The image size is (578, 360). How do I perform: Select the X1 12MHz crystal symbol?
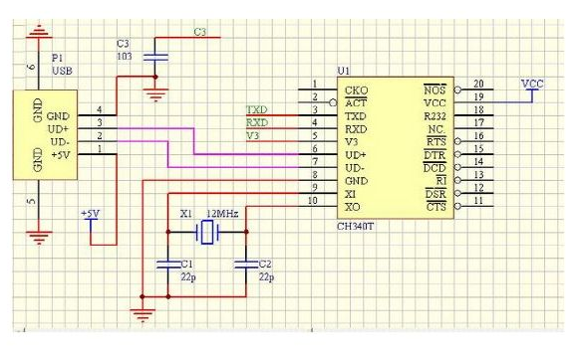point(207,232)
